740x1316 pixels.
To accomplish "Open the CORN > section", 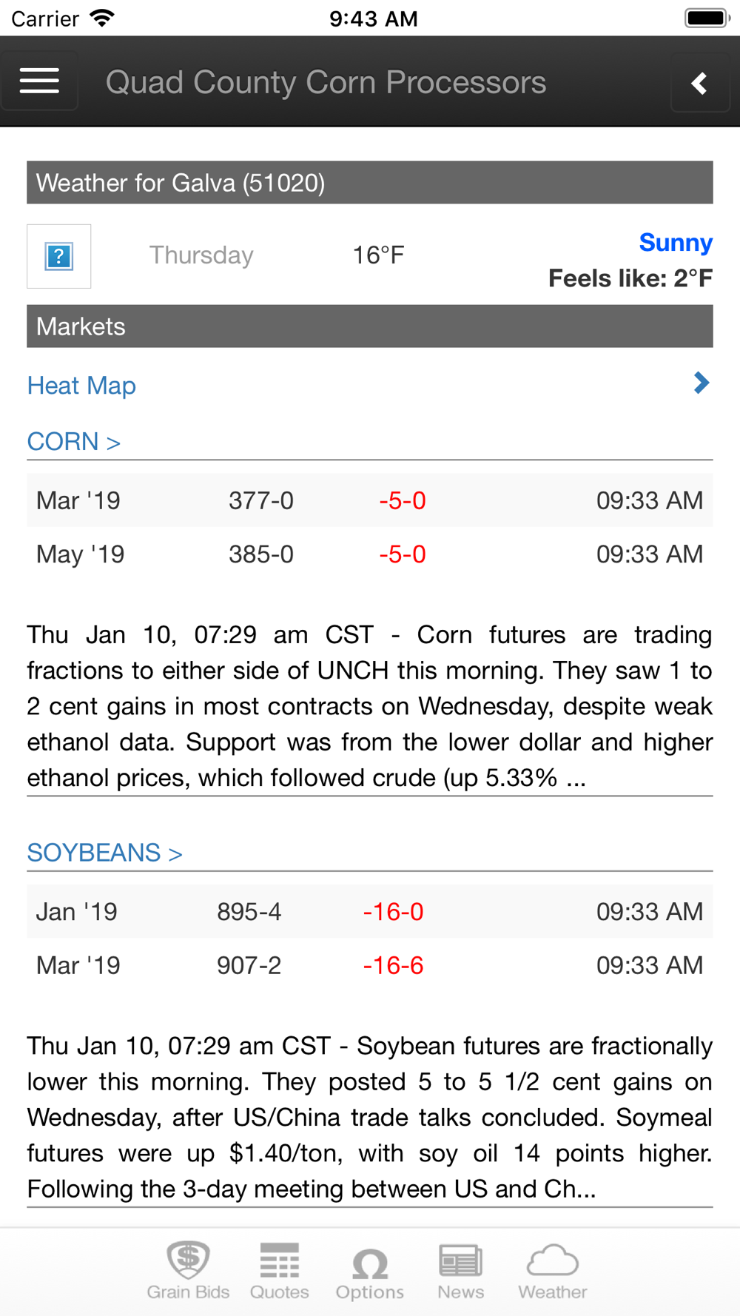I will coord(73,442).
